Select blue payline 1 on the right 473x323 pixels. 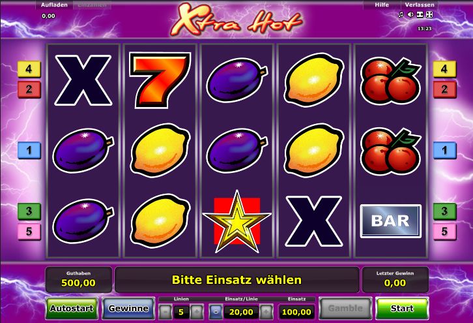(444, 150)
